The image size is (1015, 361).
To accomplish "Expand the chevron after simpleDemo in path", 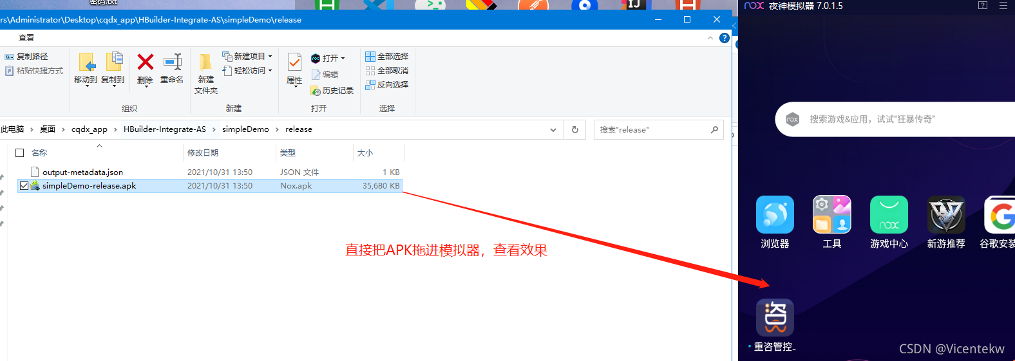I will tap(277, 130).
